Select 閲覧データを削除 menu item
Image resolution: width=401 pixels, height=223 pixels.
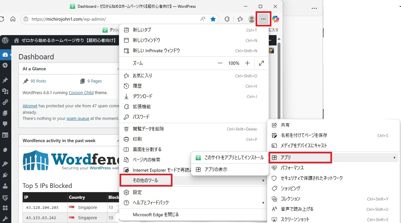point(194,129)
